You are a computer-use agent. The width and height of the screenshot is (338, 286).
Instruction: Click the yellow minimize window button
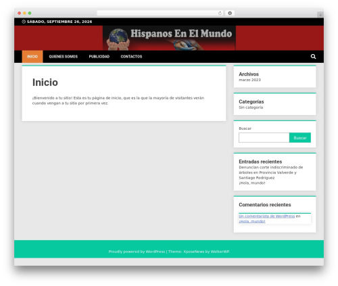coord(24,14)
